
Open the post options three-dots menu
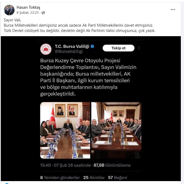point(173,10)
